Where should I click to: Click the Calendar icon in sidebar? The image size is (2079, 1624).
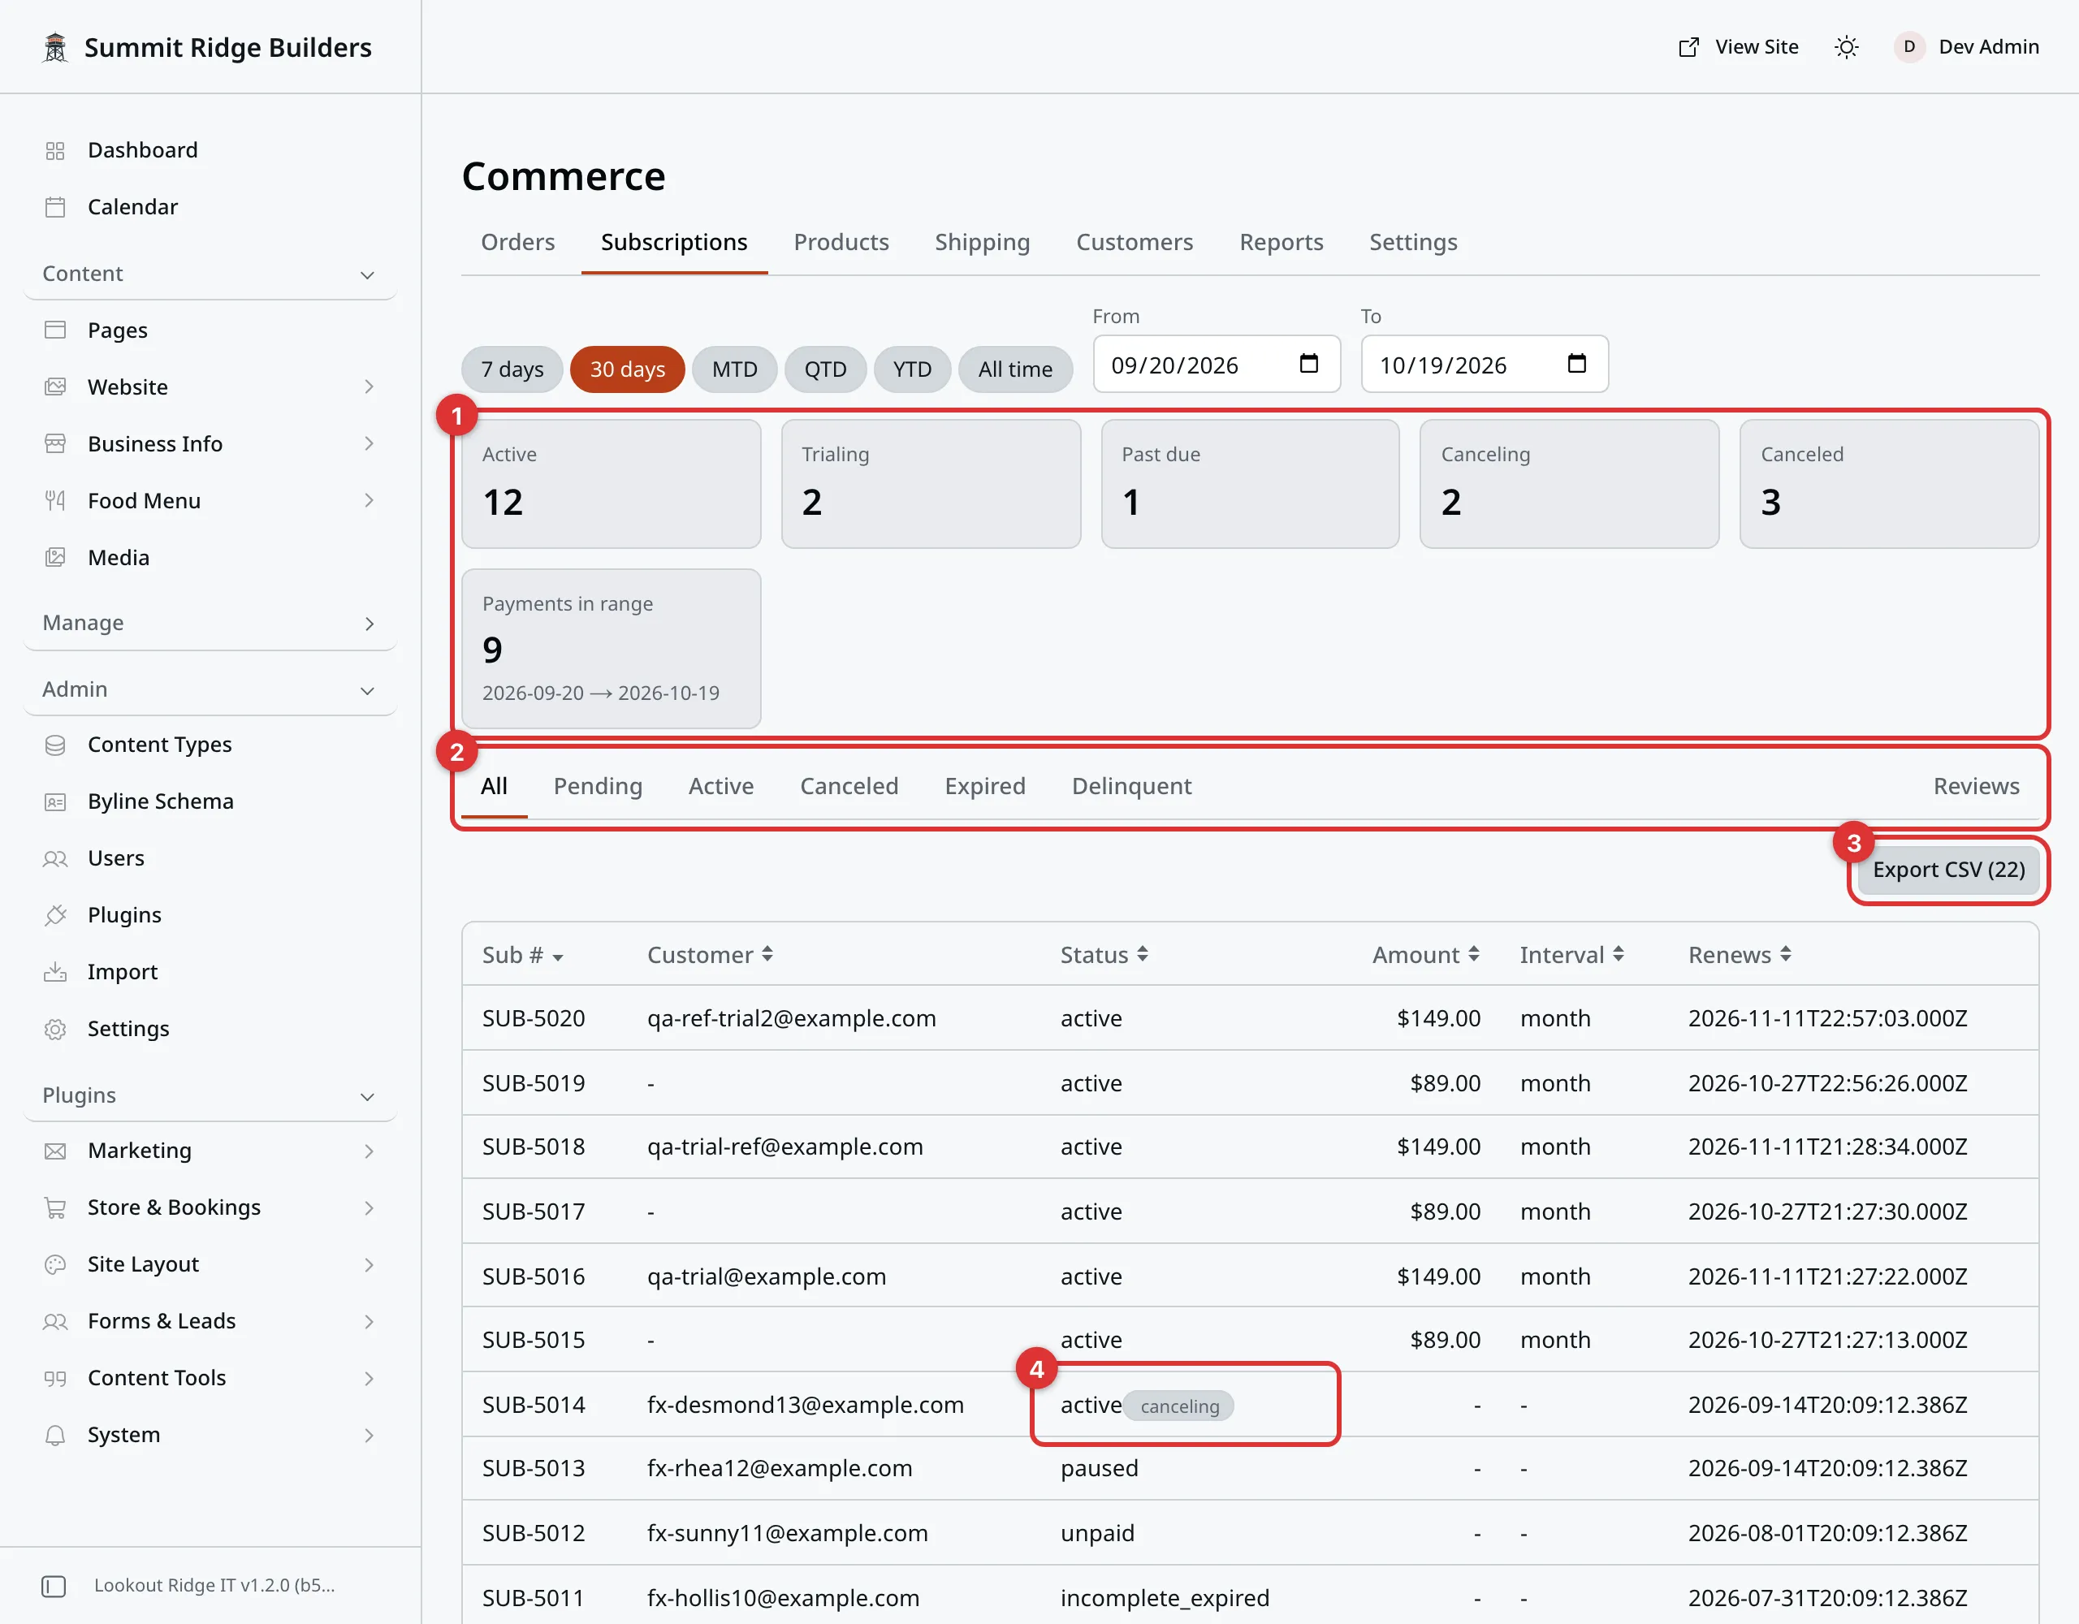click(55, 206)
